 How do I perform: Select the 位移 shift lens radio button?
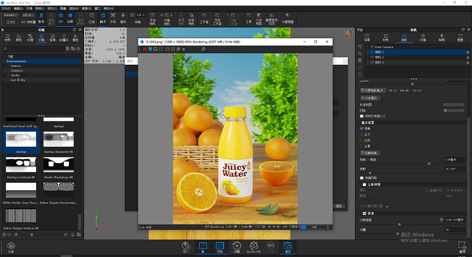(x=361, y=140)
